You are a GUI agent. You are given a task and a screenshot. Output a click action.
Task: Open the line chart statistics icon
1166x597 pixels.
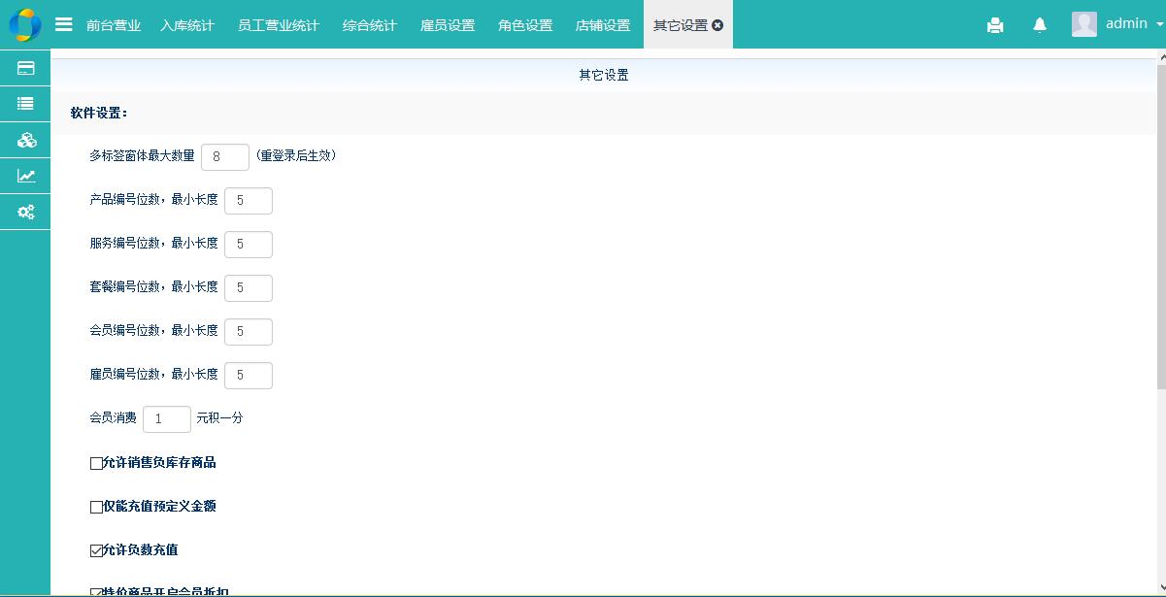26,176
